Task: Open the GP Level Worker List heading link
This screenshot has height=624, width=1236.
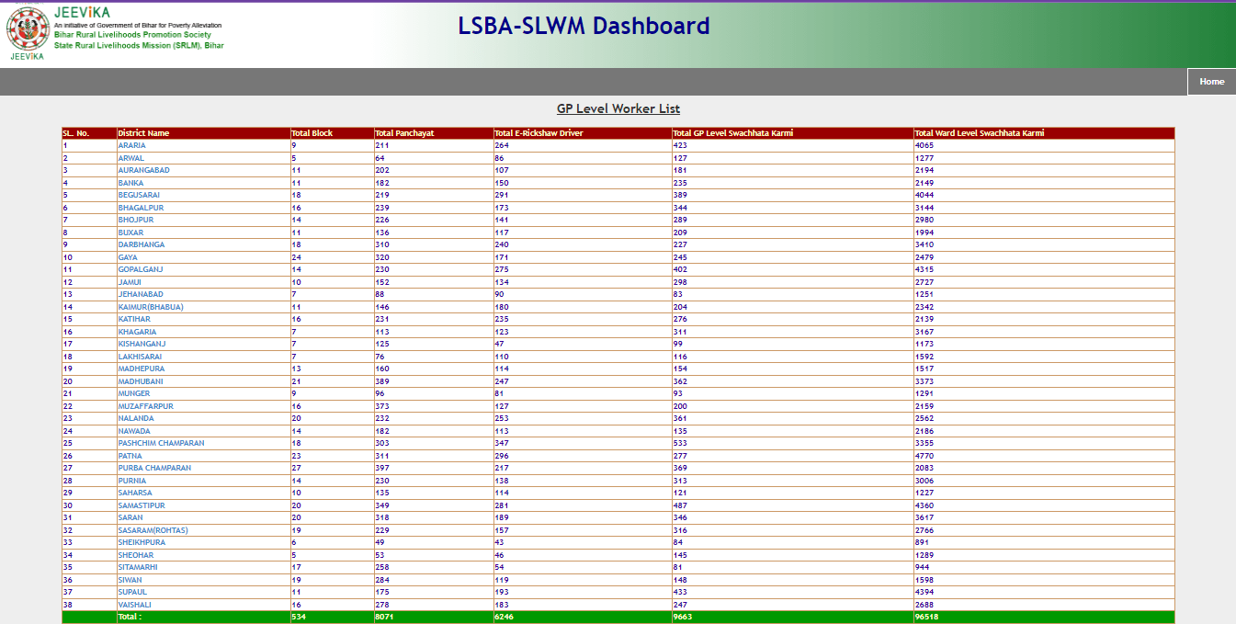Action: 618,108
